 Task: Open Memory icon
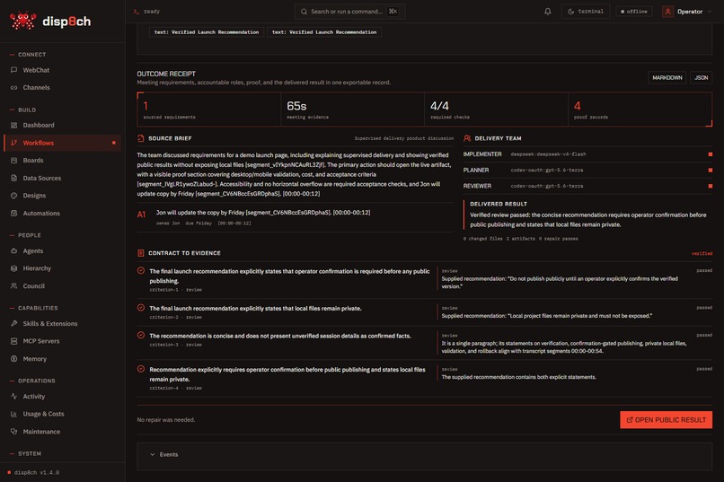point(13,359)
